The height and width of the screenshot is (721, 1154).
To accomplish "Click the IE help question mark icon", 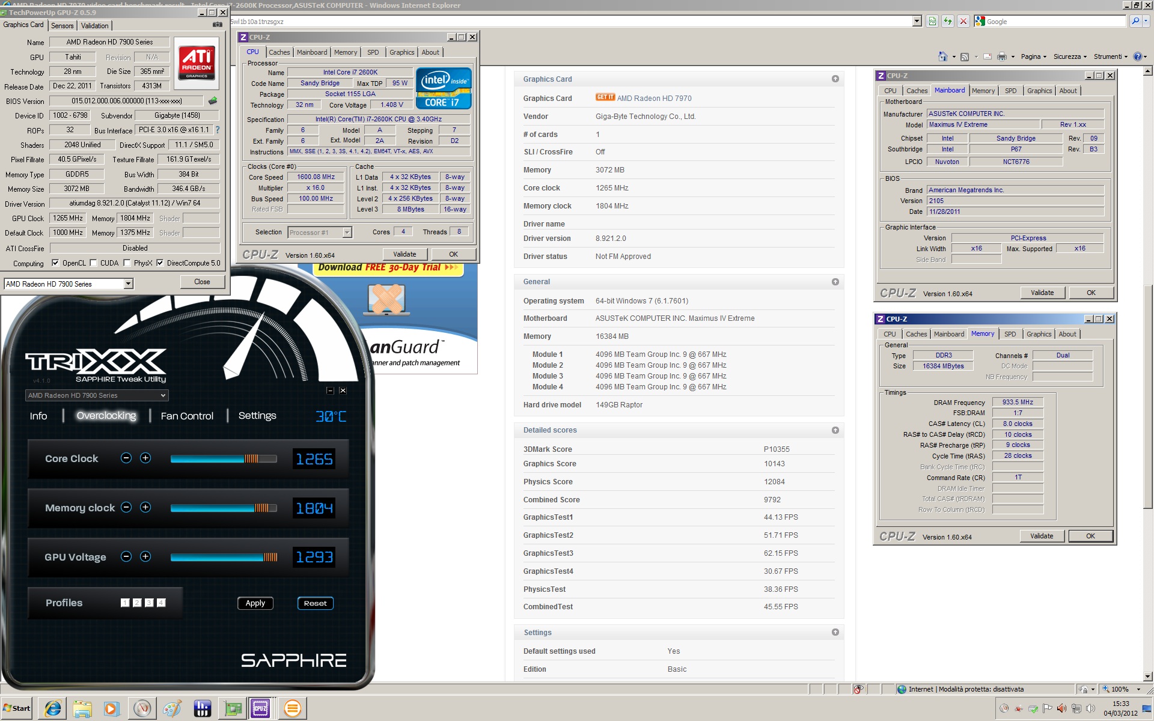I will [1137, 56].
